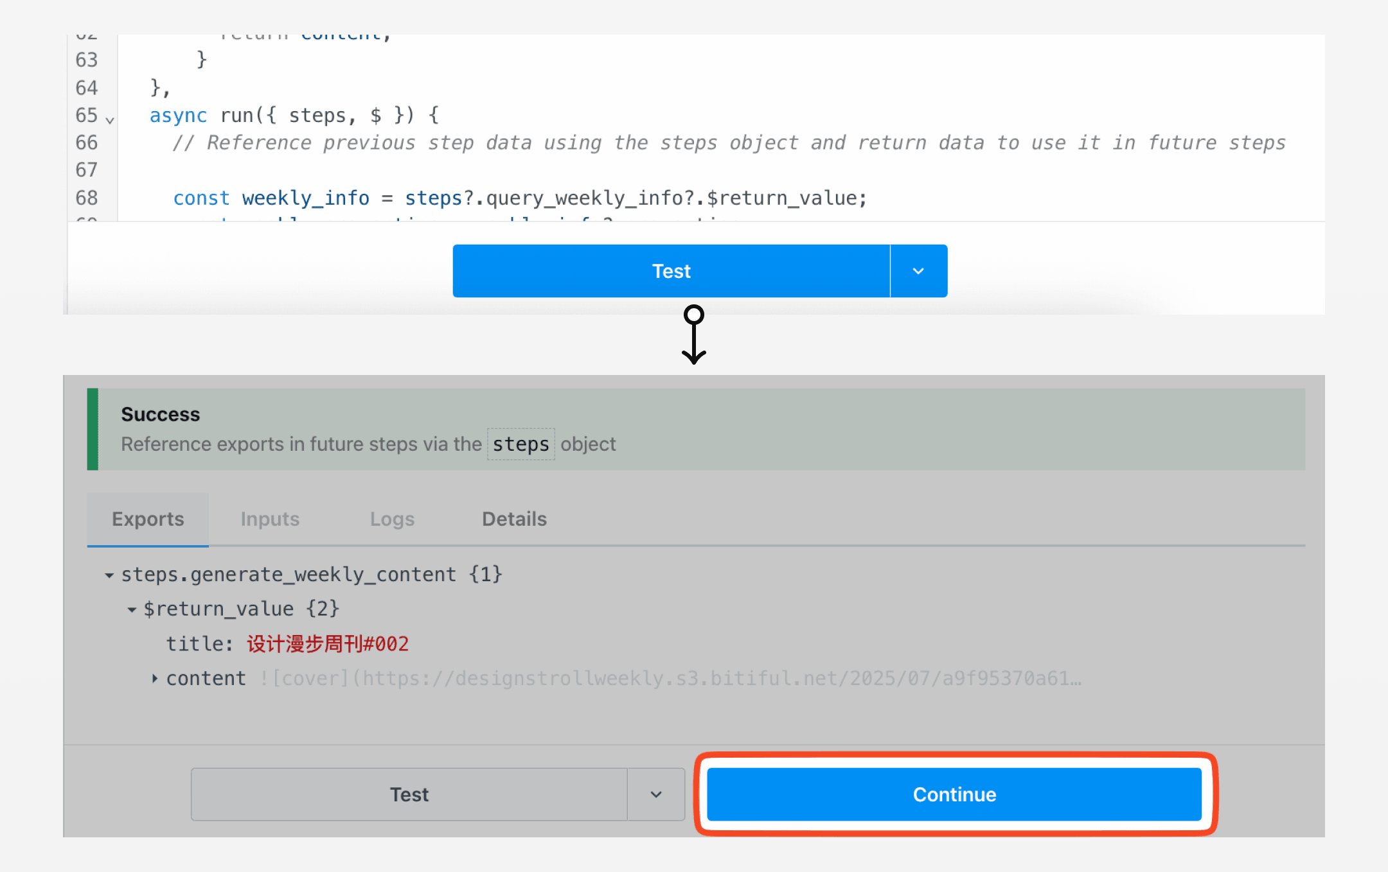Click the async keyword on line 65

[x=178, y=116]
